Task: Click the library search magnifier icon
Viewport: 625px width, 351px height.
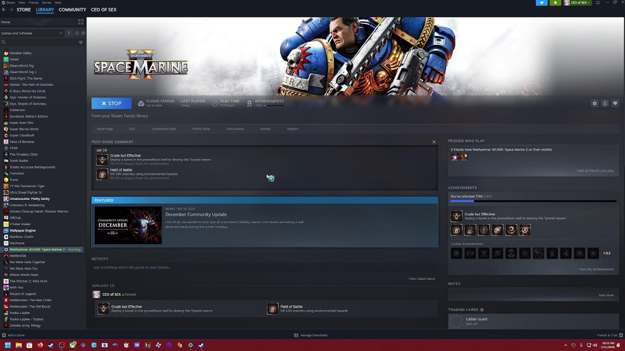Action: pyautogui.click(x=3, y=42)
